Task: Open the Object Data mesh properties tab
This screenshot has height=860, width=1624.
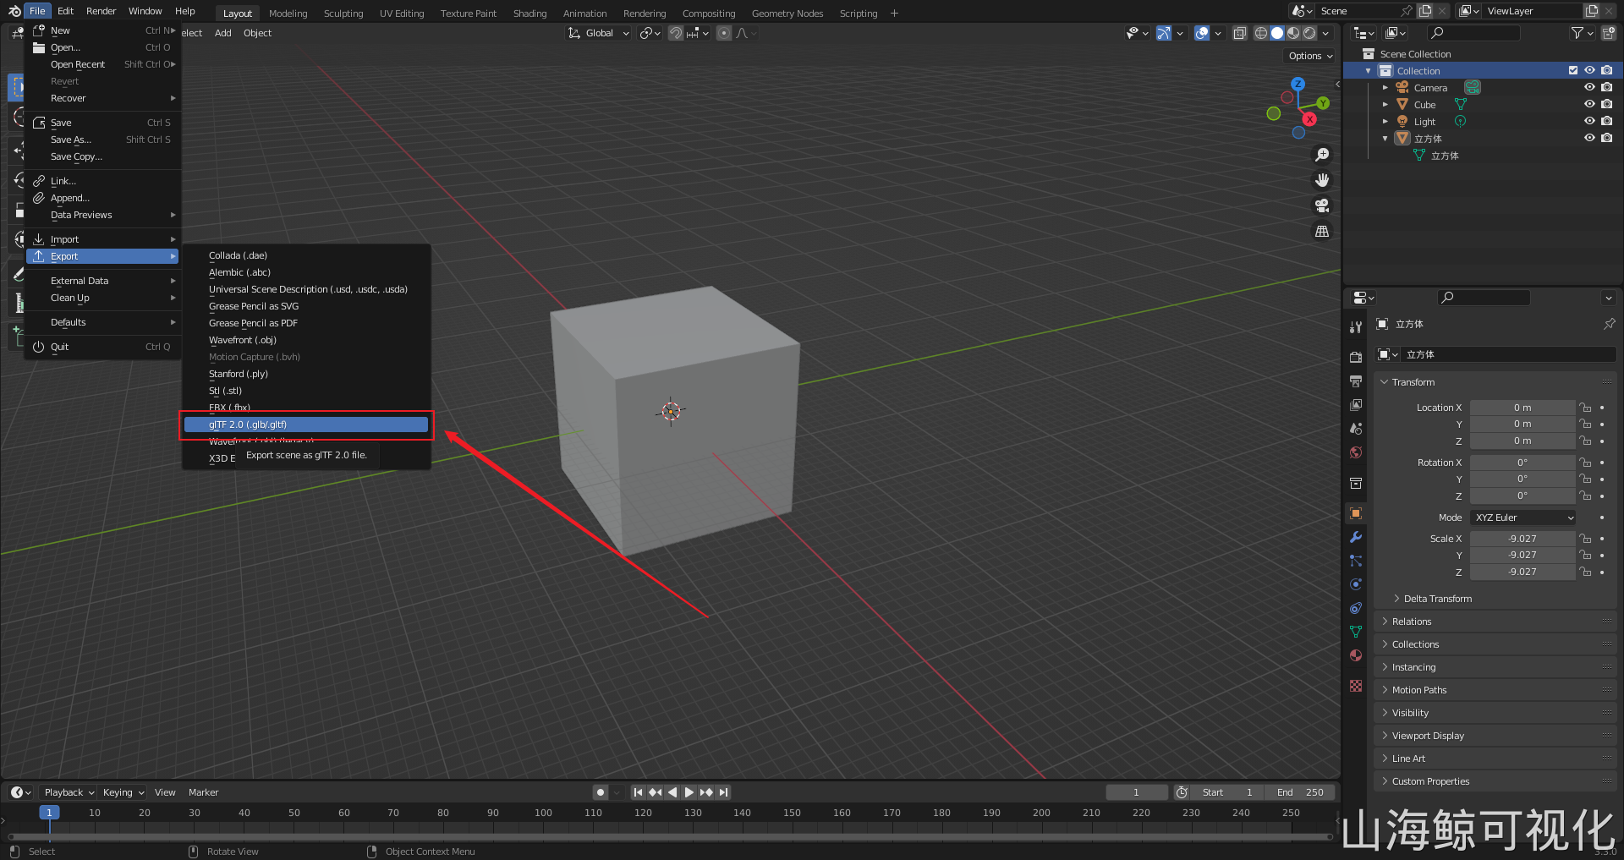Action: click(1356, 632)
